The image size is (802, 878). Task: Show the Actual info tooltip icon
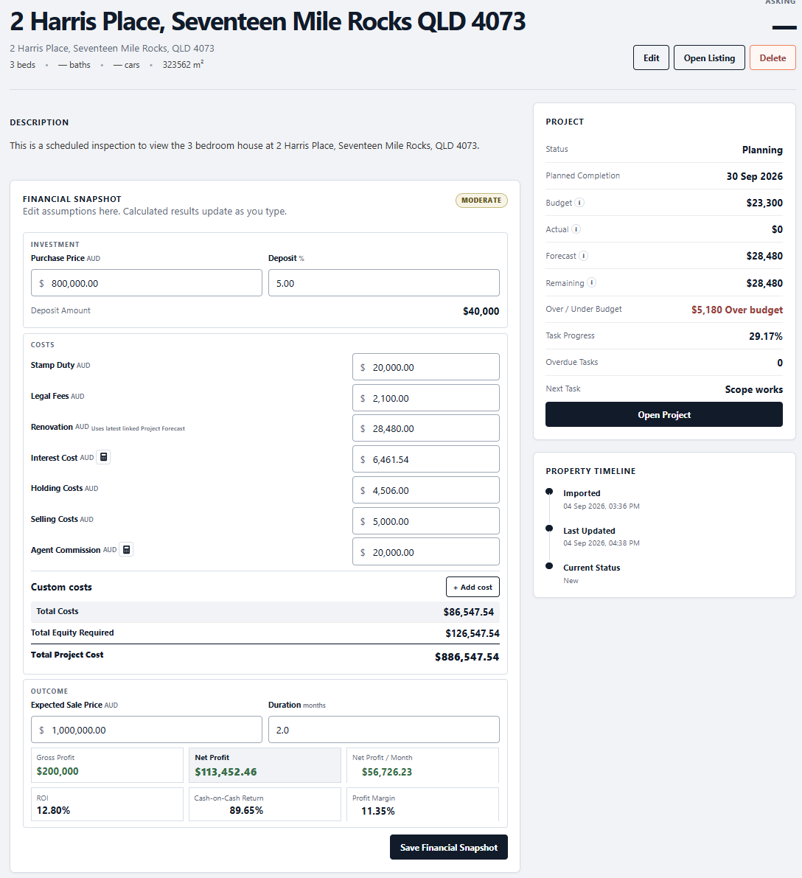pos(576,229)
